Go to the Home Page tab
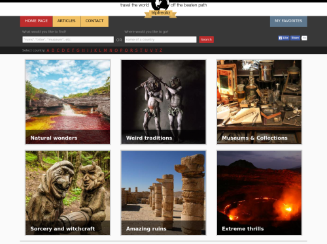This screenshot has width=327, height=244. click(x=36, y=21)
